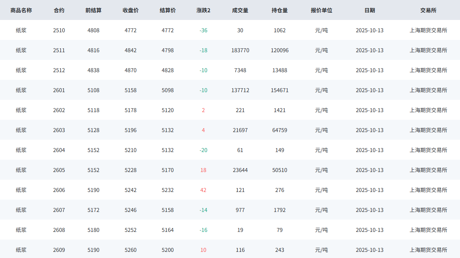460x258 pixels.
Task: Select the green -36 change value
Action: tap(203, 30)
